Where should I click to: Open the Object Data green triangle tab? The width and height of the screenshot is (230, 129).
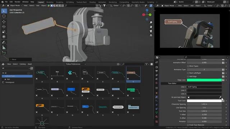pyautogui.click(x=157, y=113)
